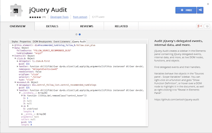Collapse the Events(3): Object node
Image resolution: width=212 pixels, height=133 pixels.
pyautogui.click(x=13, y=56)
